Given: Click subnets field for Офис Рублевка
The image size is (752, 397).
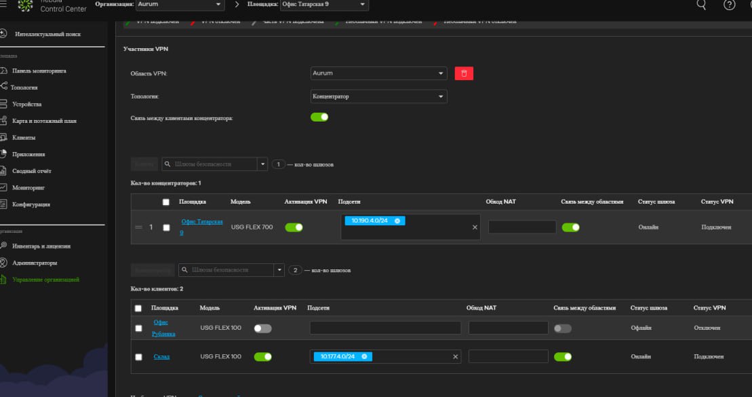Looking at the screenshot, I should tap(385, 328).
